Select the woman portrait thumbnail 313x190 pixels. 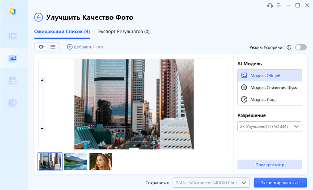click(101, 161)
